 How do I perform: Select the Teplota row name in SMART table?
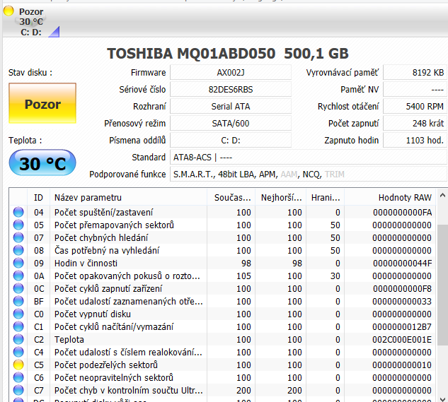coord(69,340)
